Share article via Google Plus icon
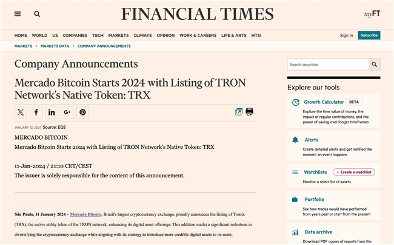 click(67, 112)
